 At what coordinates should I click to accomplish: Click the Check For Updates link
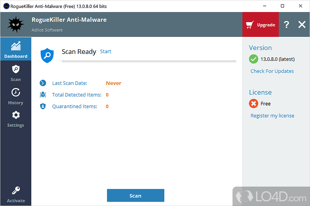[272, 71]
